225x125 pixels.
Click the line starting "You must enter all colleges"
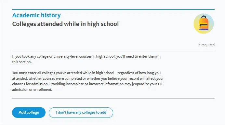click(x=86, y=73)
